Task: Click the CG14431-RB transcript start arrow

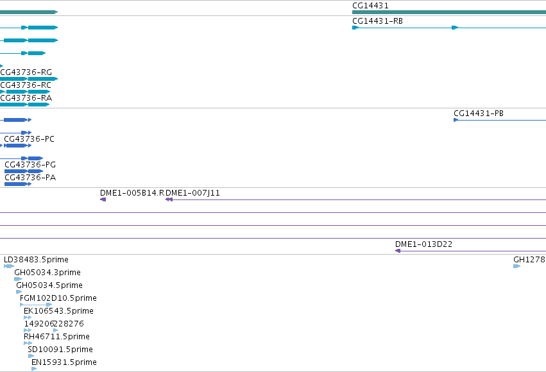Action: (x=355, y=28)
